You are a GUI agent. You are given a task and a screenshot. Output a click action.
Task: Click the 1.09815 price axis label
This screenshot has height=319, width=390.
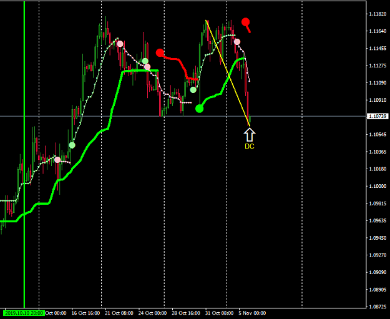click(378, 204)
